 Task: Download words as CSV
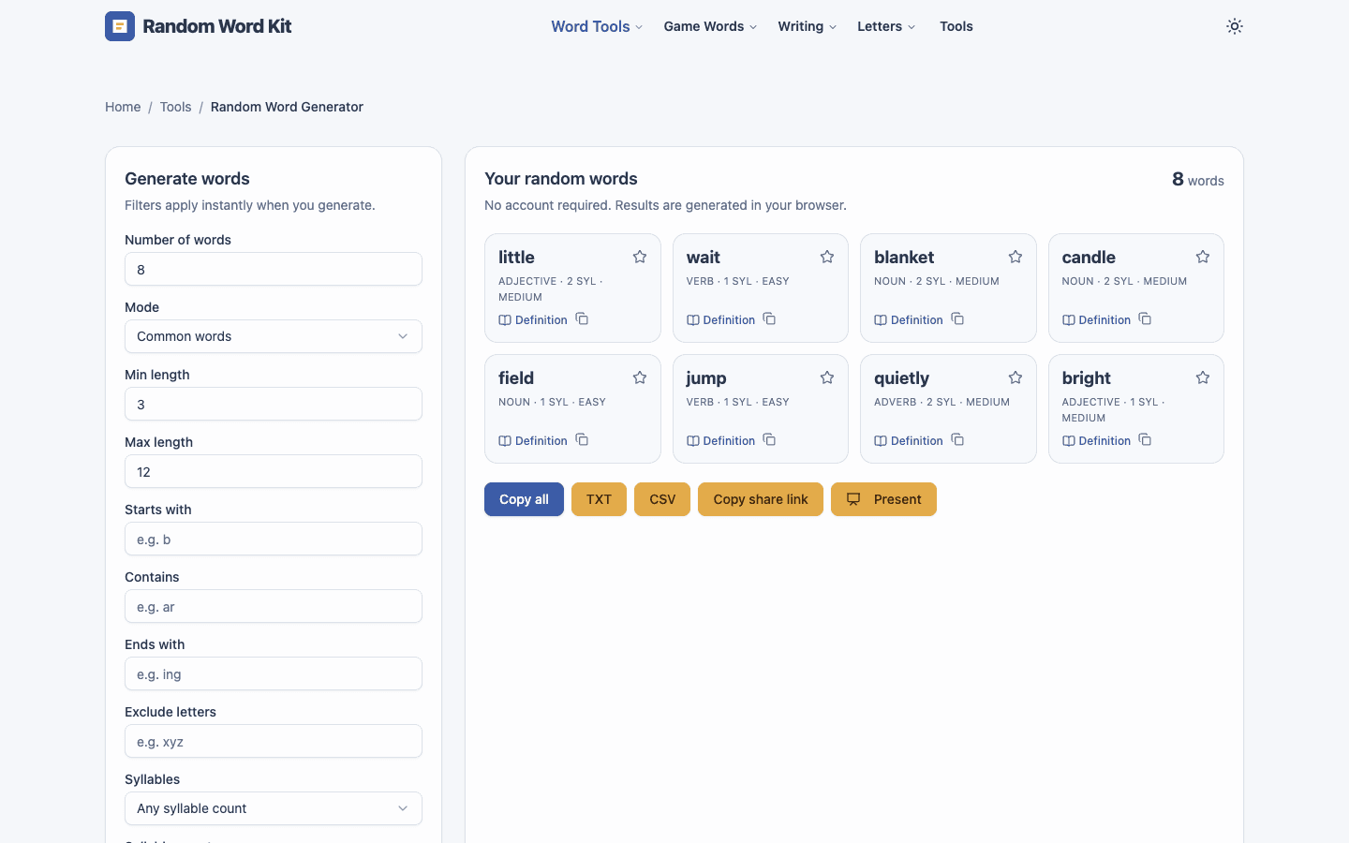coord(662,499)
